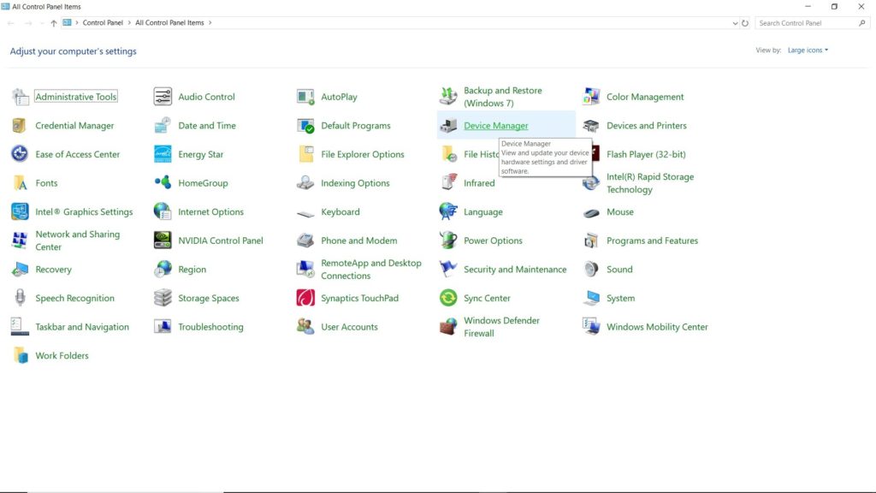Open the Power Options icon
The image size is (876, 493).
448,241
